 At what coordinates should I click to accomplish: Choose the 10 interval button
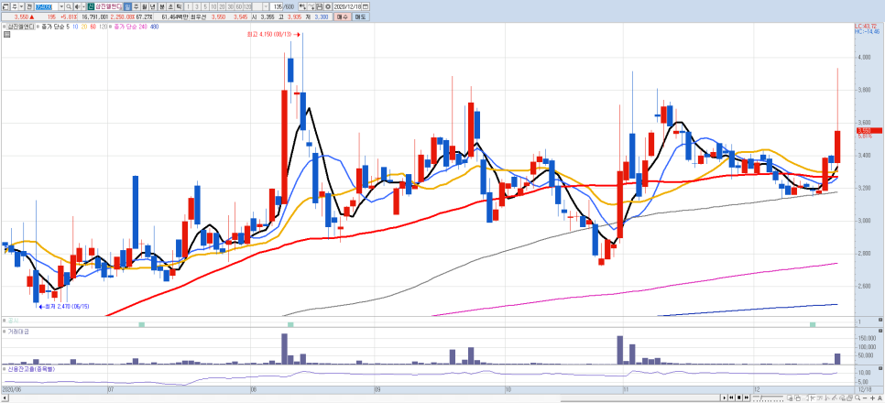point(213,6)
